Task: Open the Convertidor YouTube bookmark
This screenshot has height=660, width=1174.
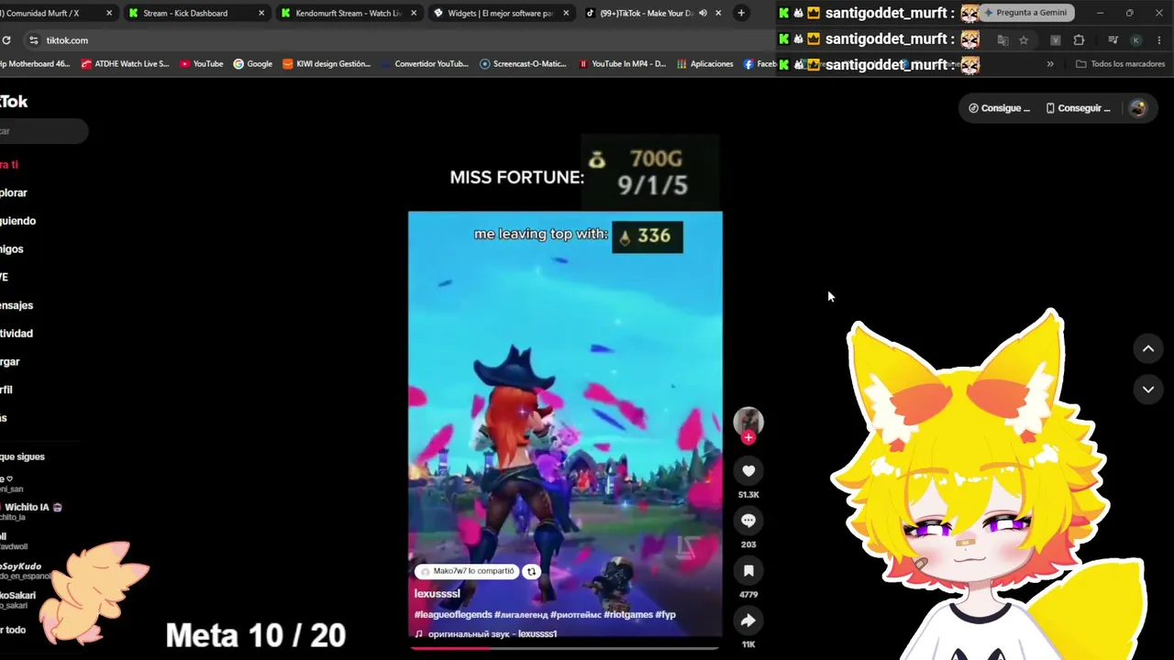Action: 425,64
